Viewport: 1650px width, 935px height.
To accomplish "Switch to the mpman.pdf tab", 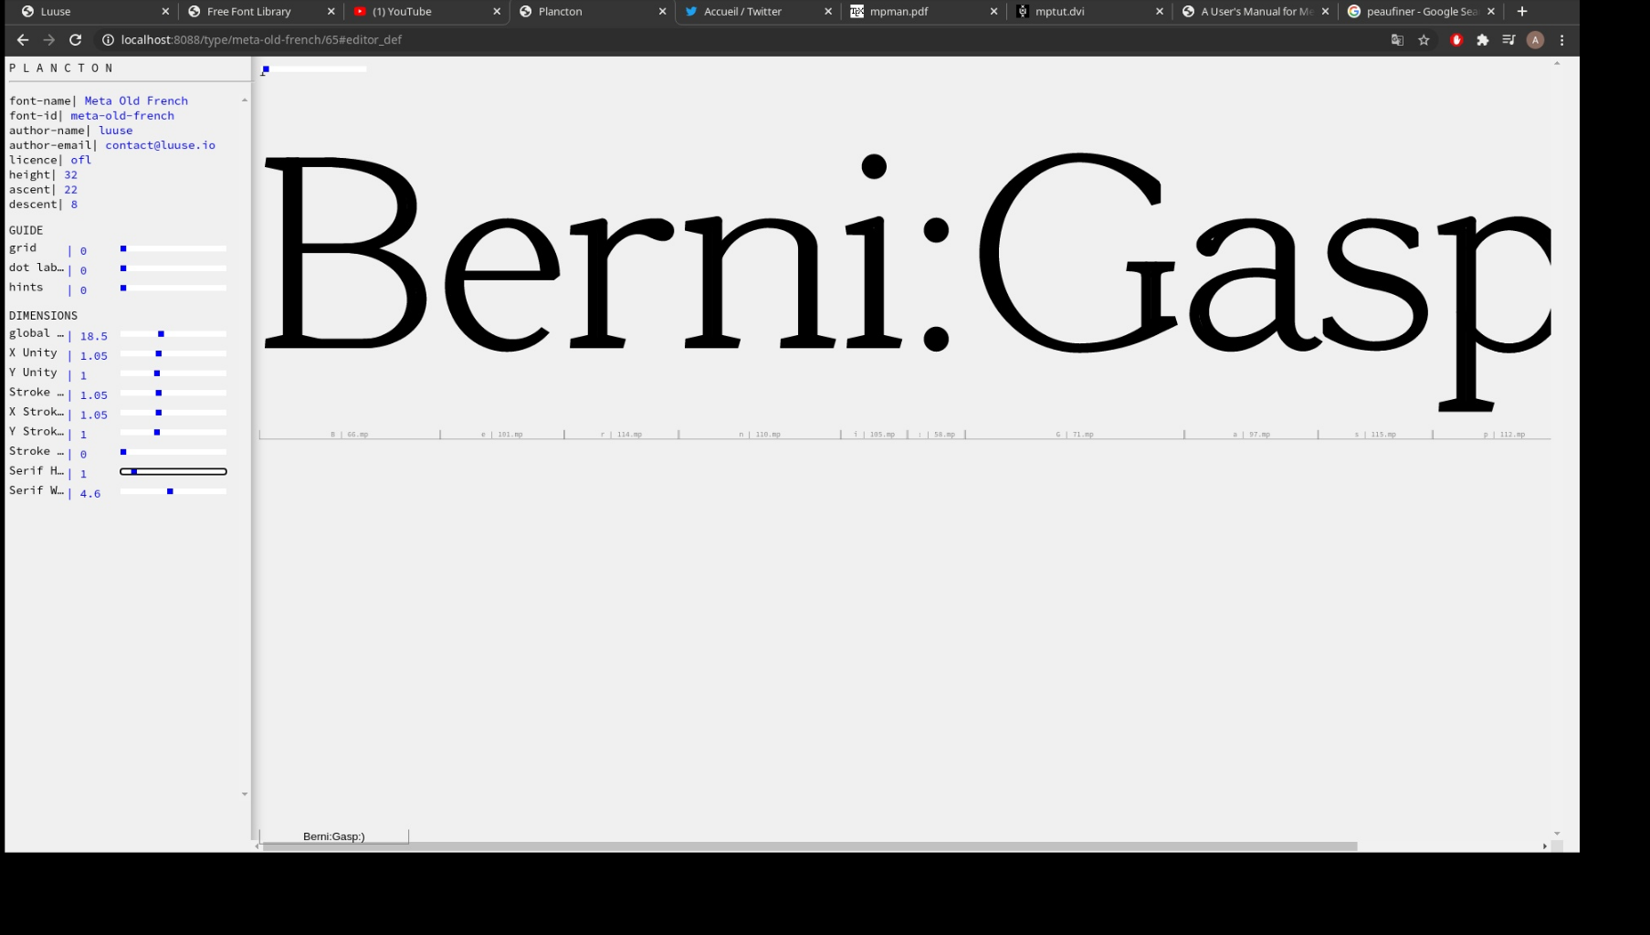I will click(899, 12).
